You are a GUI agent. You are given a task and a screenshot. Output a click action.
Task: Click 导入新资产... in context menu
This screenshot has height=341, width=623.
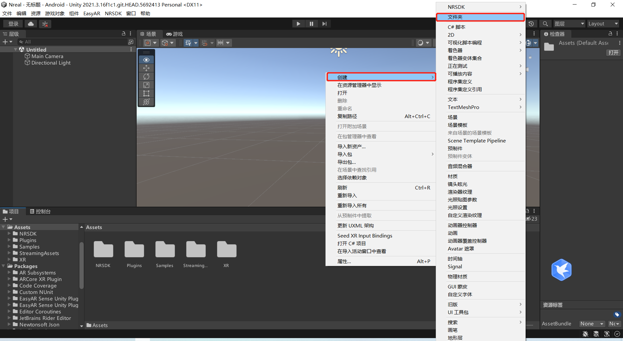point(381,146)
